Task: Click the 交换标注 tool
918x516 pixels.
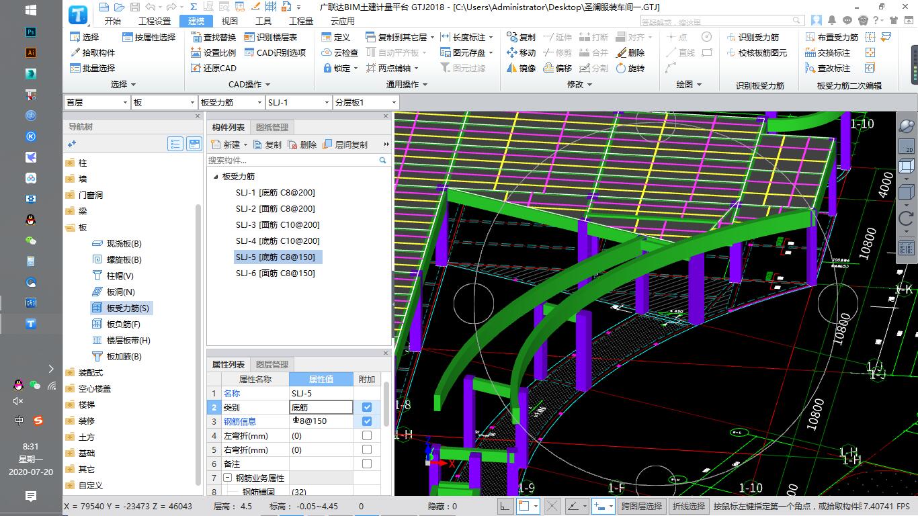Action: pyautogui.click(x=828, y=52)
